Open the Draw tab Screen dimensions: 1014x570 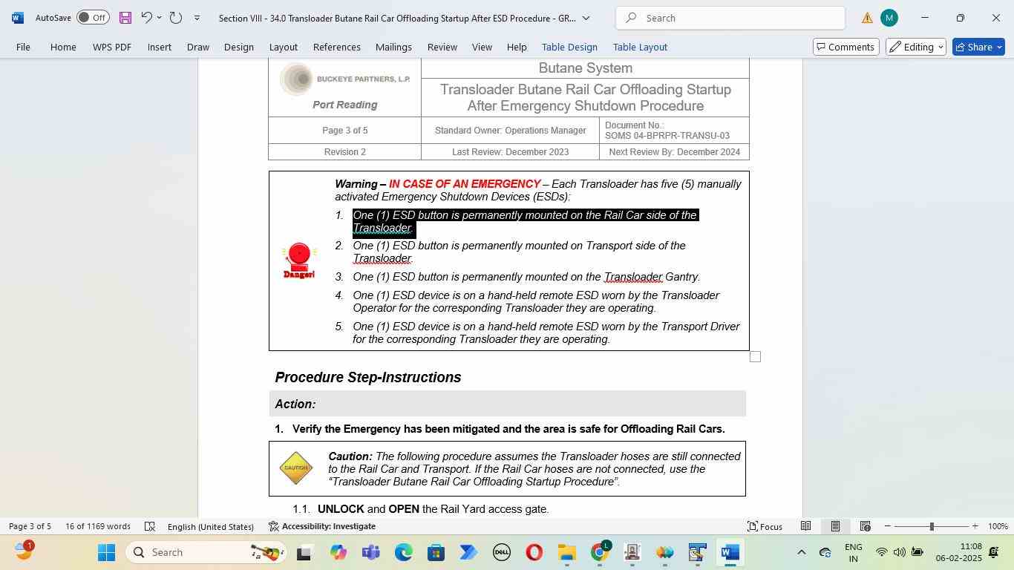(x=197, y=47)
